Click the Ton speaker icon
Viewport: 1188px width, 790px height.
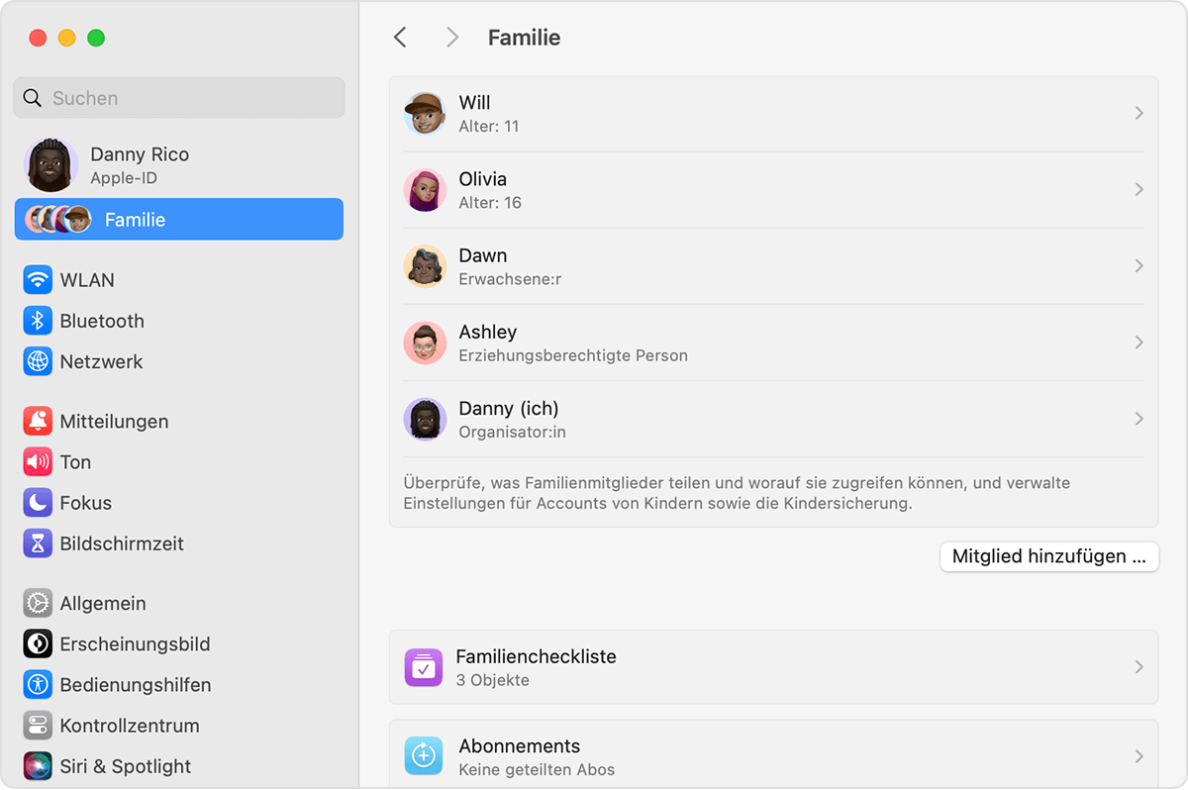pos(38,461)
